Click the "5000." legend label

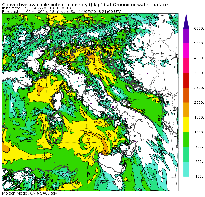[x=199, y=43]
